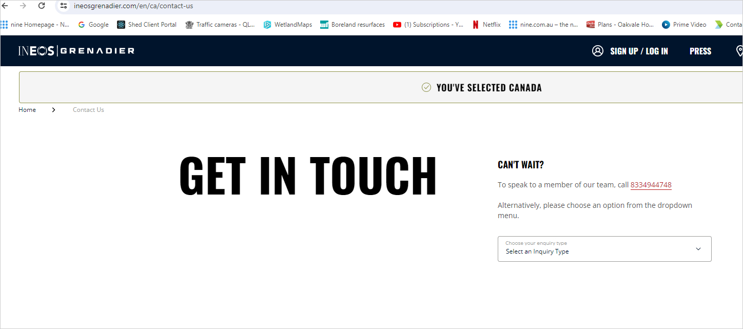Image resolution: width=743 pixels, height=329 pixels.
Task: Click the breadcrumb chevron after Home
Action: click(54, 110)
